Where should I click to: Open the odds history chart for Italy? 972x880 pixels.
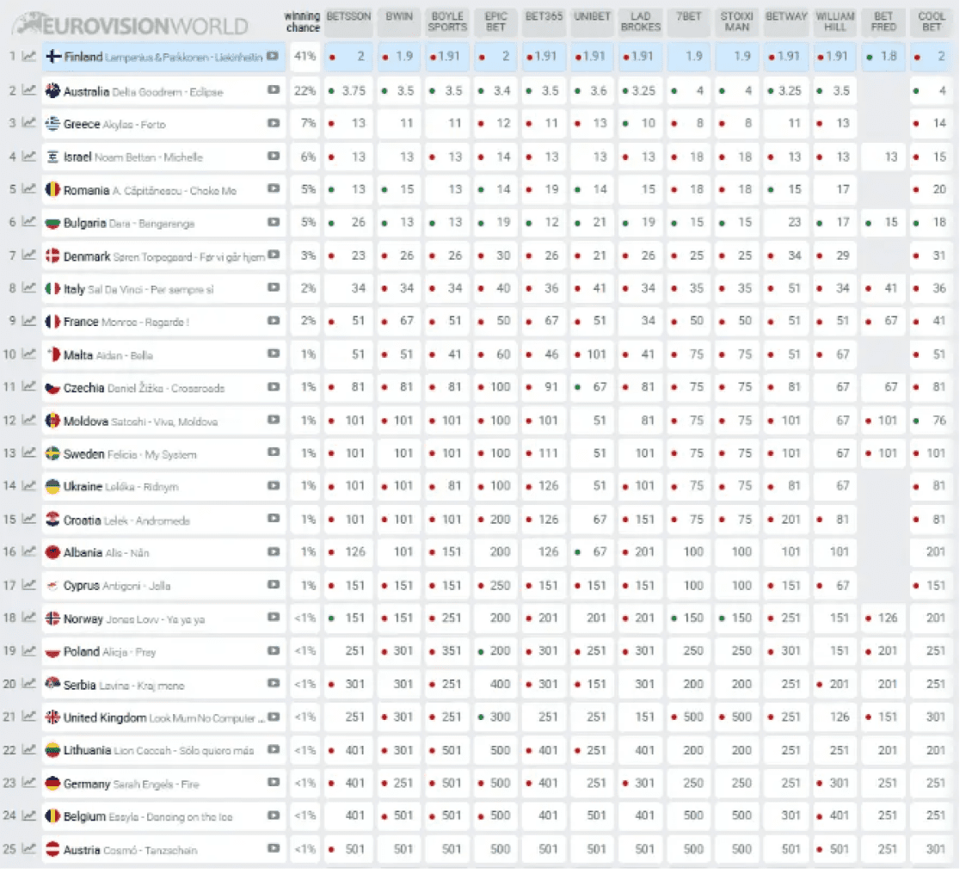click(28, 289)
